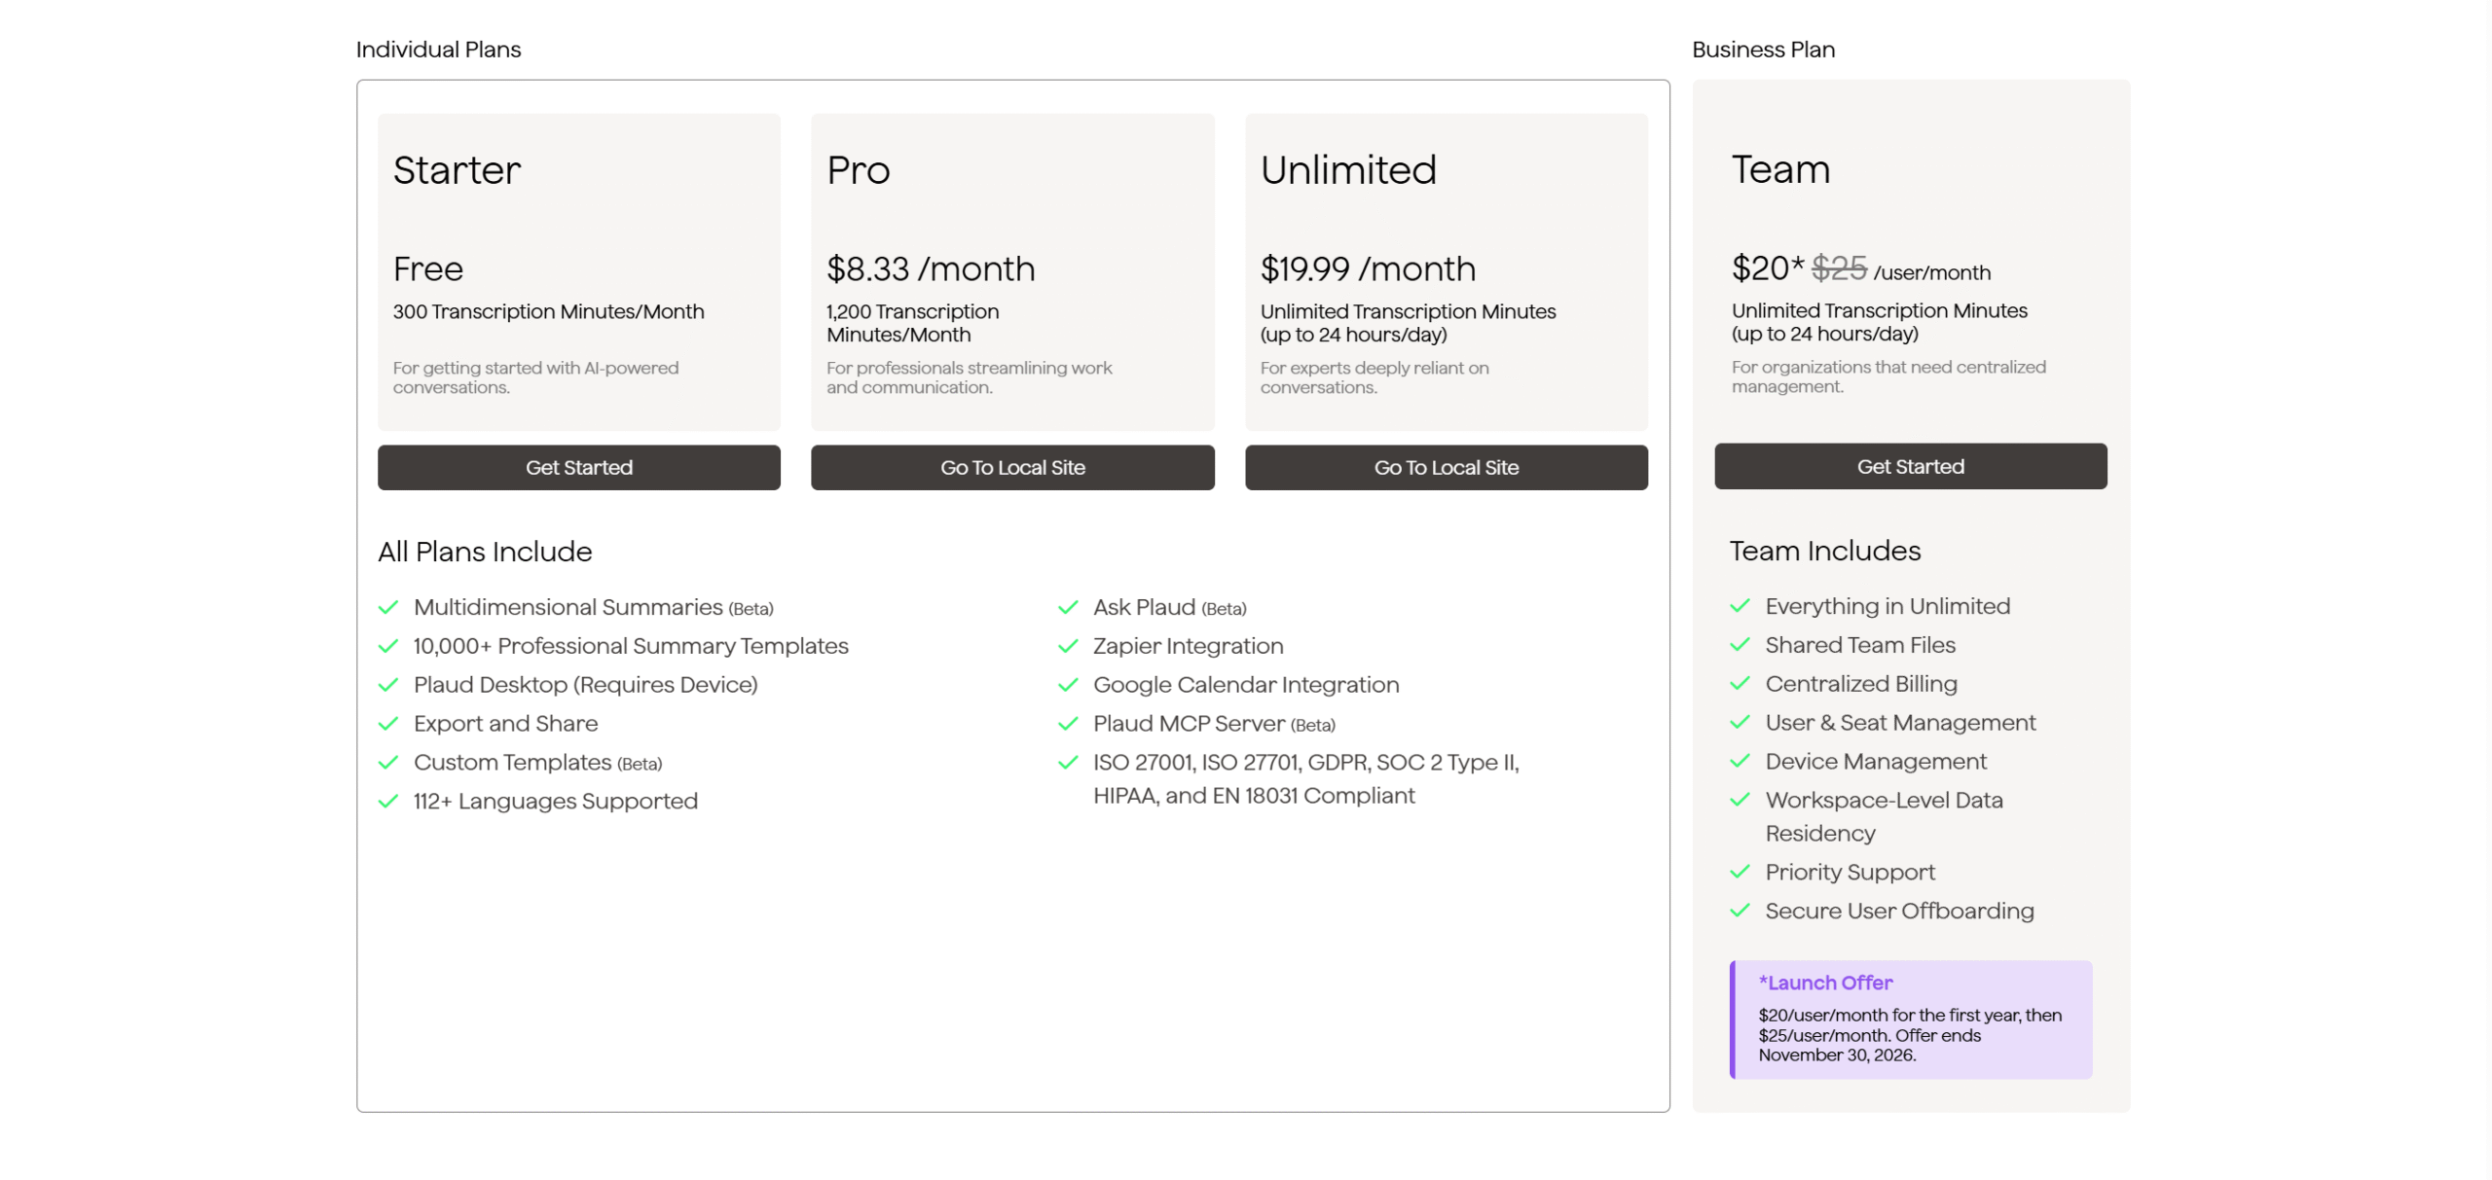Click "For professionals streamlining work" description
This screenshot has width=2492, height=1180.
pyautogui.click(x=969, y=378)
